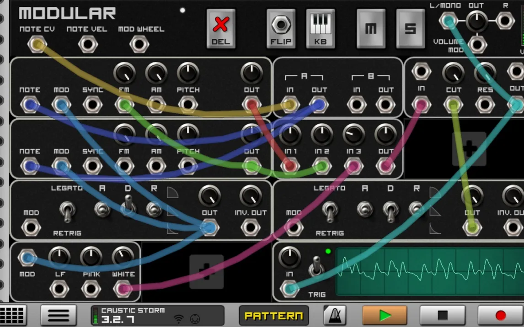Solo the machine with the S button
The image size is (524, 327).
click(410, 29)
